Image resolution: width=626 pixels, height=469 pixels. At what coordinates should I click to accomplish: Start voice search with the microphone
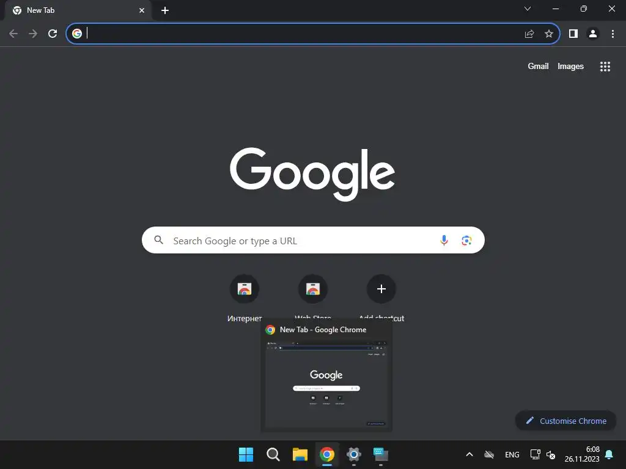pos(444,240)
